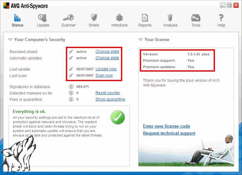242x175 pixels.
Task: Open the Analysis test-tube icon
Action: [x=170, y=17]
